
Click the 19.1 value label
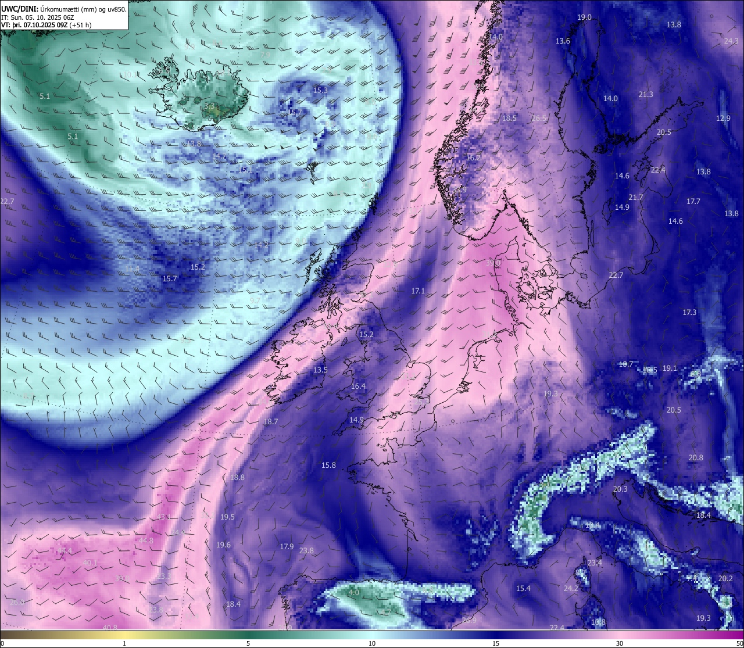click(670, 368)
